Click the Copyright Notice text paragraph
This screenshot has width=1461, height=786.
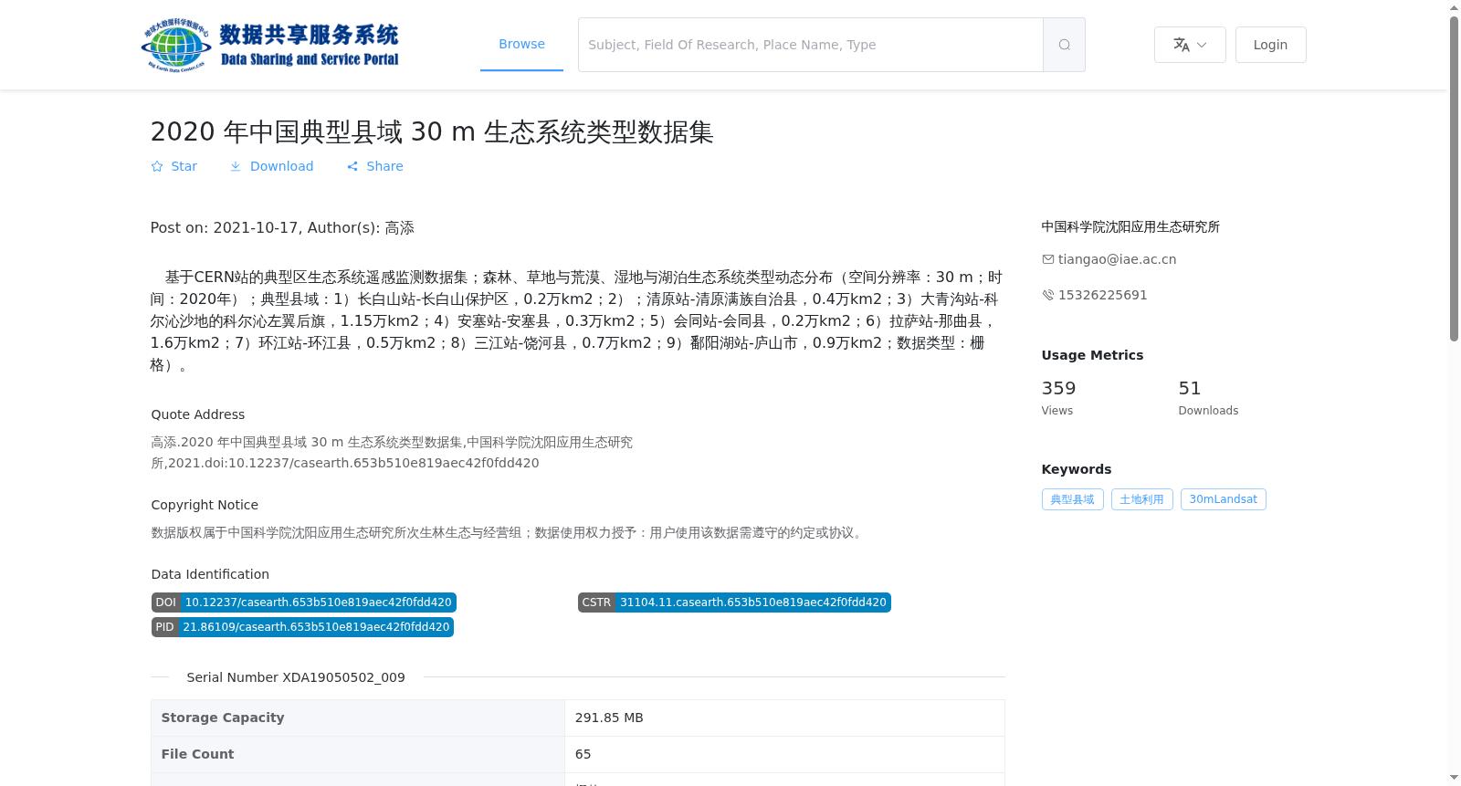[x=509, y=532]
